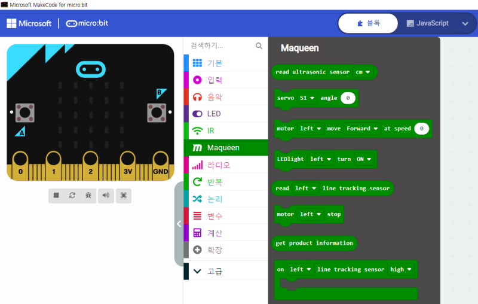Viewport: 478px width, 304px height.
Task: Open the language dropdown arrow next to JavaScript
Action: coord(465,23)
